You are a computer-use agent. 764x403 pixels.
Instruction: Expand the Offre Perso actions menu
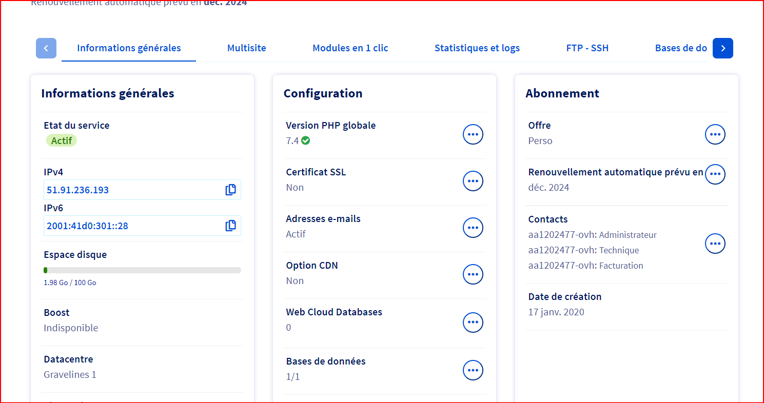[x=715, y=134]
